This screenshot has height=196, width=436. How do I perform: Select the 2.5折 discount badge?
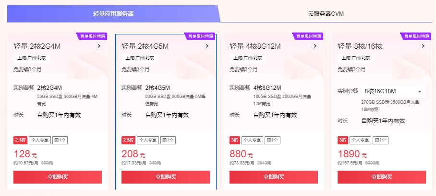pyautogui.click(x=129, y=141)
